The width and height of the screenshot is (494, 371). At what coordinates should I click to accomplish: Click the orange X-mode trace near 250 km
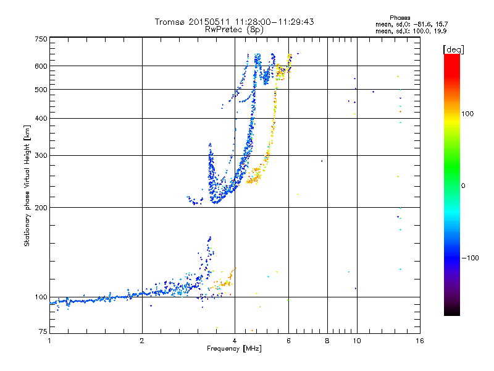pyautogui.click(x=254, y=177)
